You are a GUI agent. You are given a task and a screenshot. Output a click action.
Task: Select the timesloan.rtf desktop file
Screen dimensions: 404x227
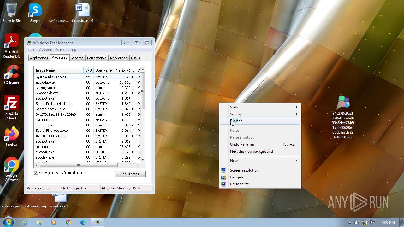pos(83,13)
